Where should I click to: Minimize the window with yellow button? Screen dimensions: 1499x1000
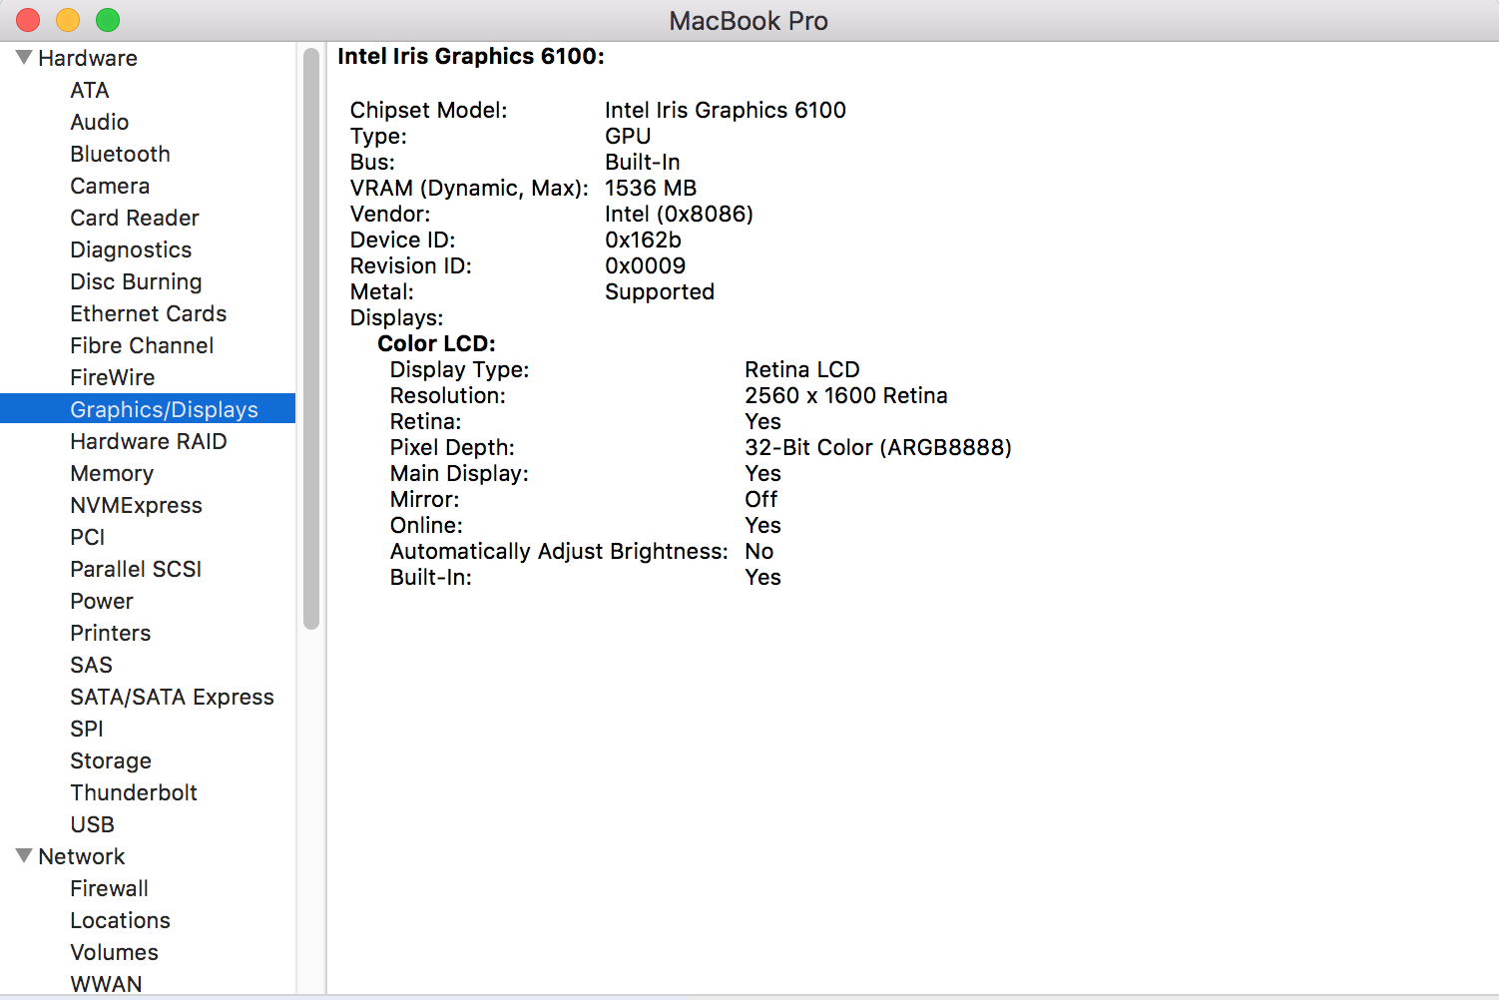tap(68, 20)
